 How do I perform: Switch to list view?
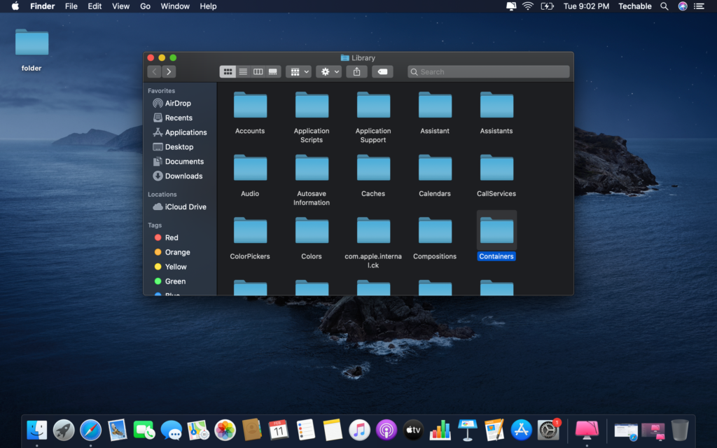[243, 71]
